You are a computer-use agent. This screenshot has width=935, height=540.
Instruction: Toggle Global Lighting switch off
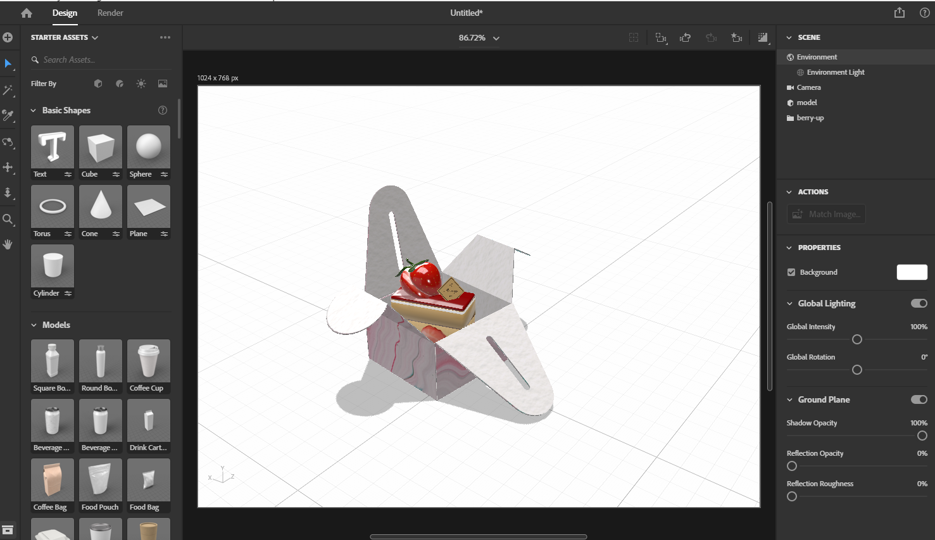[x=919, y=303]
